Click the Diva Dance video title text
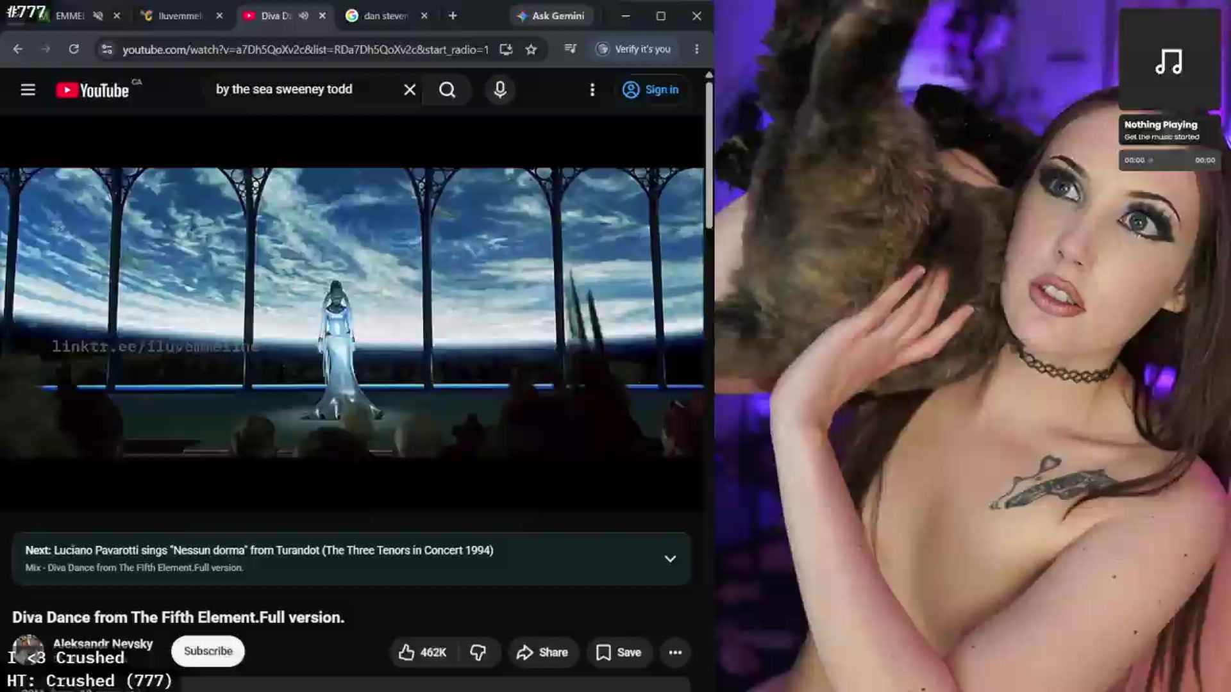The image size is (1231, 692). point(178,618)
